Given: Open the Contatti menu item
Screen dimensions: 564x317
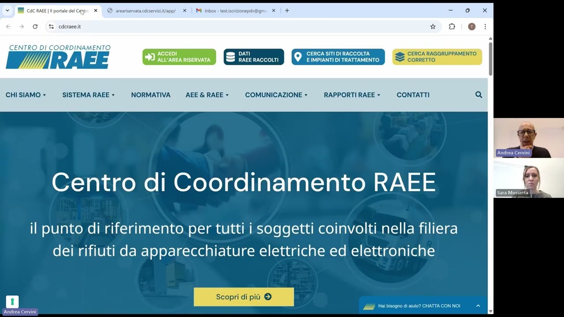Looking at the screenshot, I should (413, 95).
